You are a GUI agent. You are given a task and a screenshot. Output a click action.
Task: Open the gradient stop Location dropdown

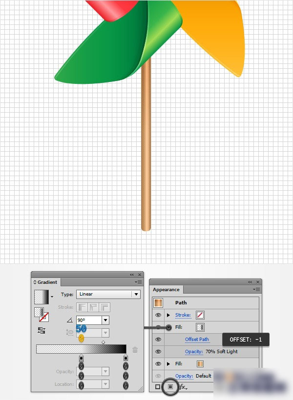coord(105,384)
